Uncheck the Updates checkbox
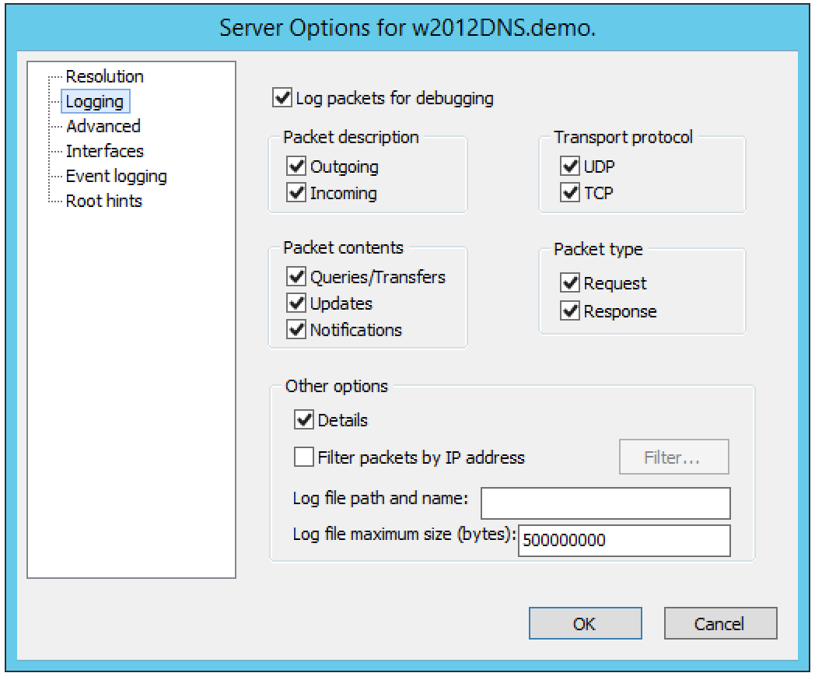Image resolution: width=815 pixels, height=680 pixels. coord(296,303)
